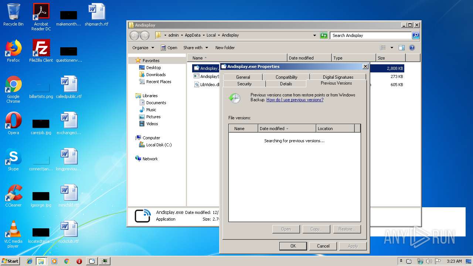This screenshot has height=266, width=473.
Task: Toggle the preview pane icon in Explorer toolbar
Action: tap(402, 48)
